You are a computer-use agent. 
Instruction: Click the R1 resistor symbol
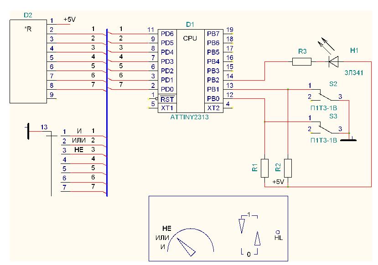coord(264,168)
